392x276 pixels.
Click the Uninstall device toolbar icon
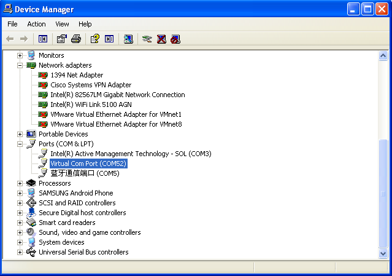tap(161, 39)
